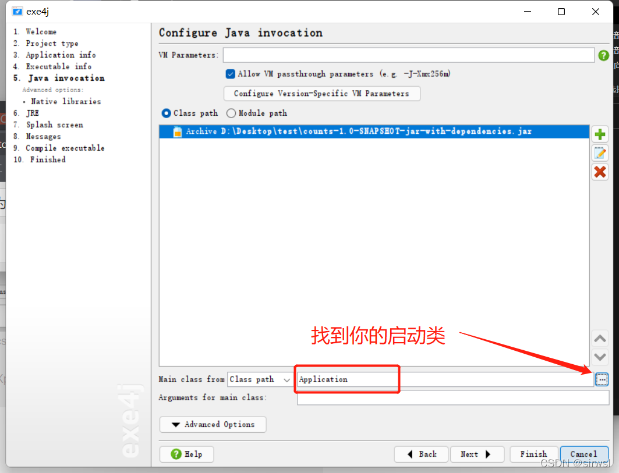The height and width of the screenshot is (473, 619).
Task: Select the Class path radio button
Action: [x=166, y=113]
